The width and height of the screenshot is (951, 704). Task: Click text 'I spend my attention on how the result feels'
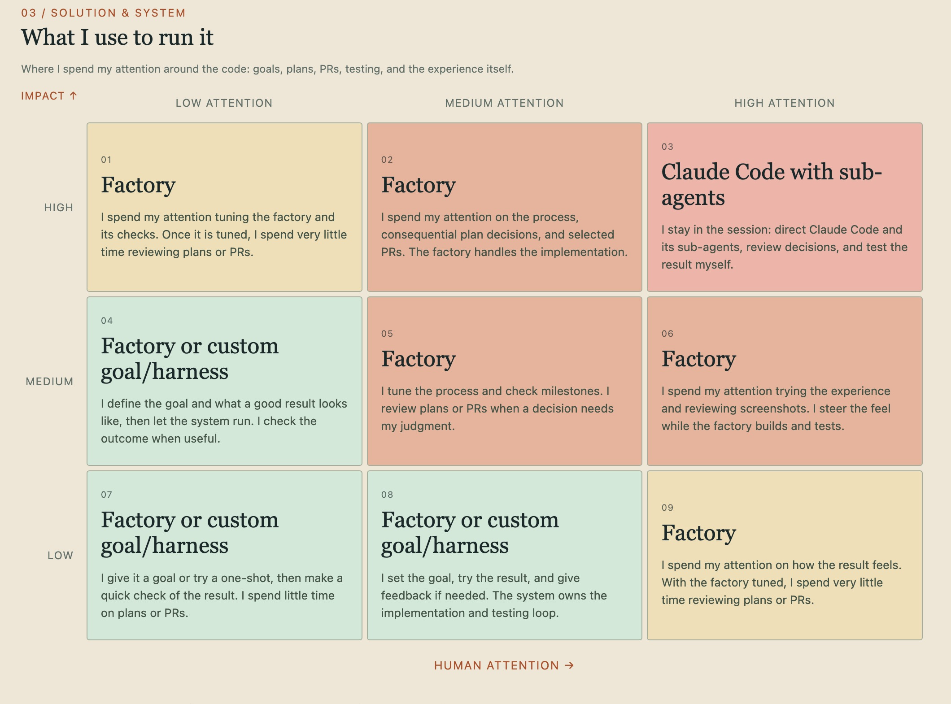tap(781, 565)
